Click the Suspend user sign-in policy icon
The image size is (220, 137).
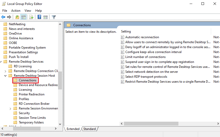pyautogui.click(x=122, y=62)
